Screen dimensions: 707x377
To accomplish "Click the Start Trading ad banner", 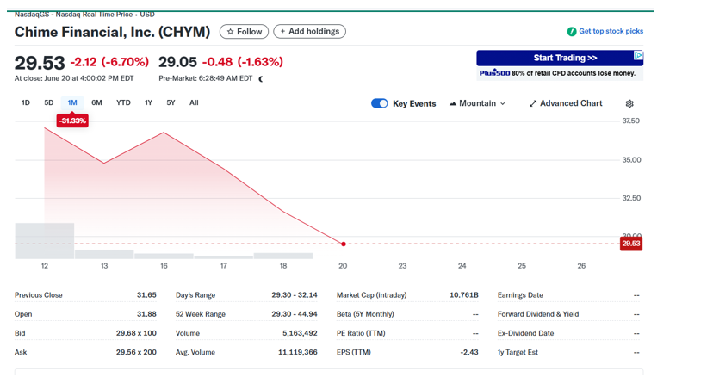I will (x=560, y=59).
